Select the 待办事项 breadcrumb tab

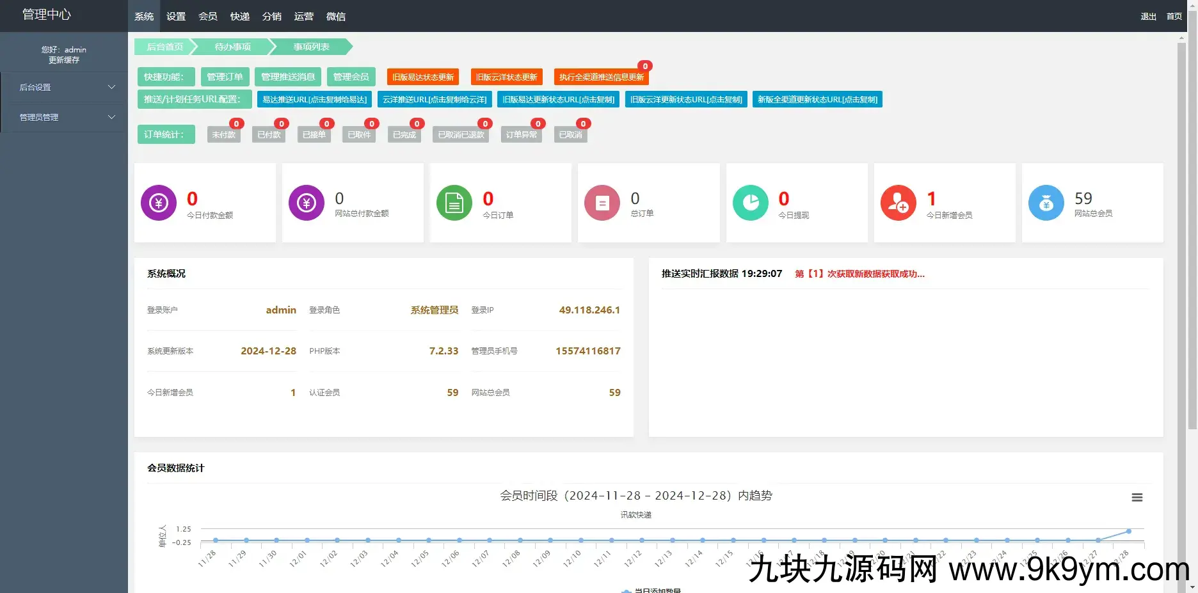tap(233, 47)
